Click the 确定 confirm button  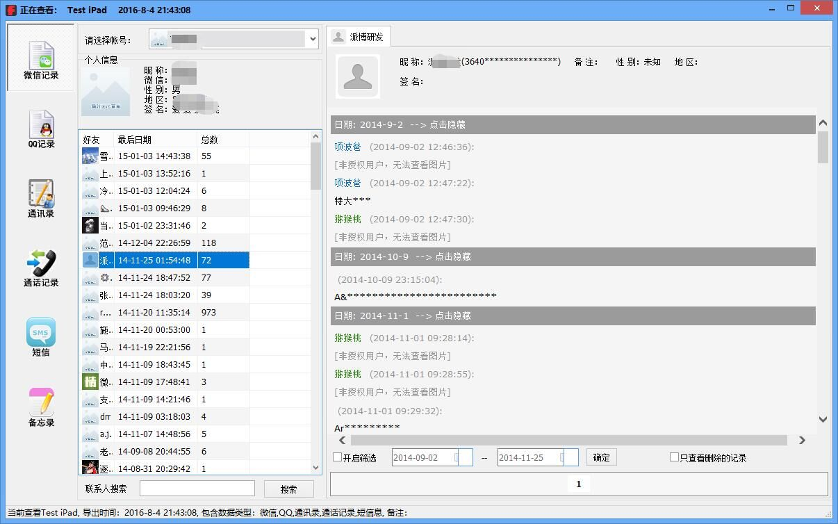click(x=601, y=457)
